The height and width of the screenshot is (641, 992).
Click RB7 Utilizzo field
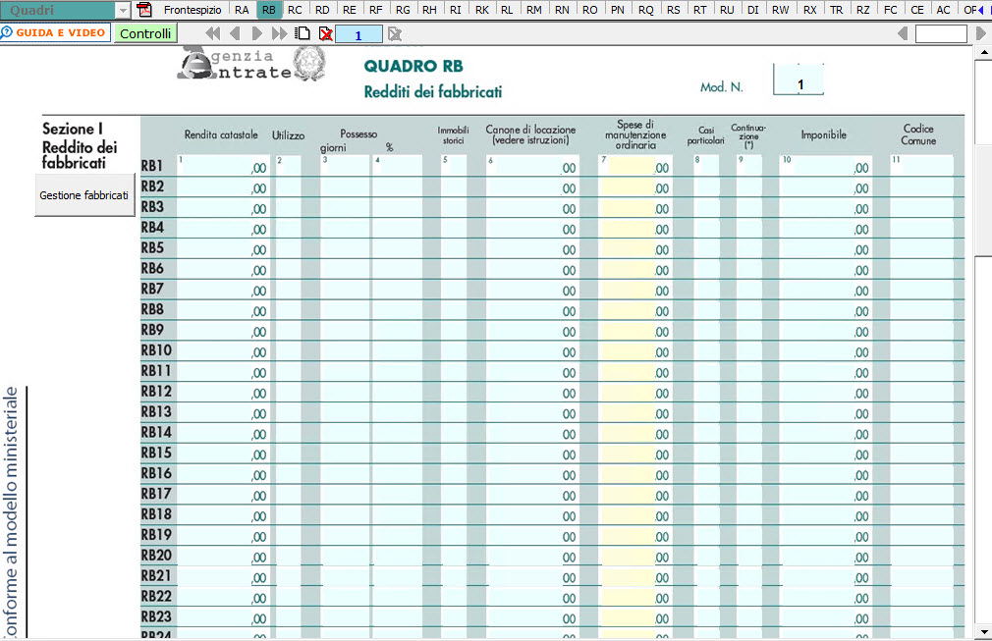tap(288, 290)
